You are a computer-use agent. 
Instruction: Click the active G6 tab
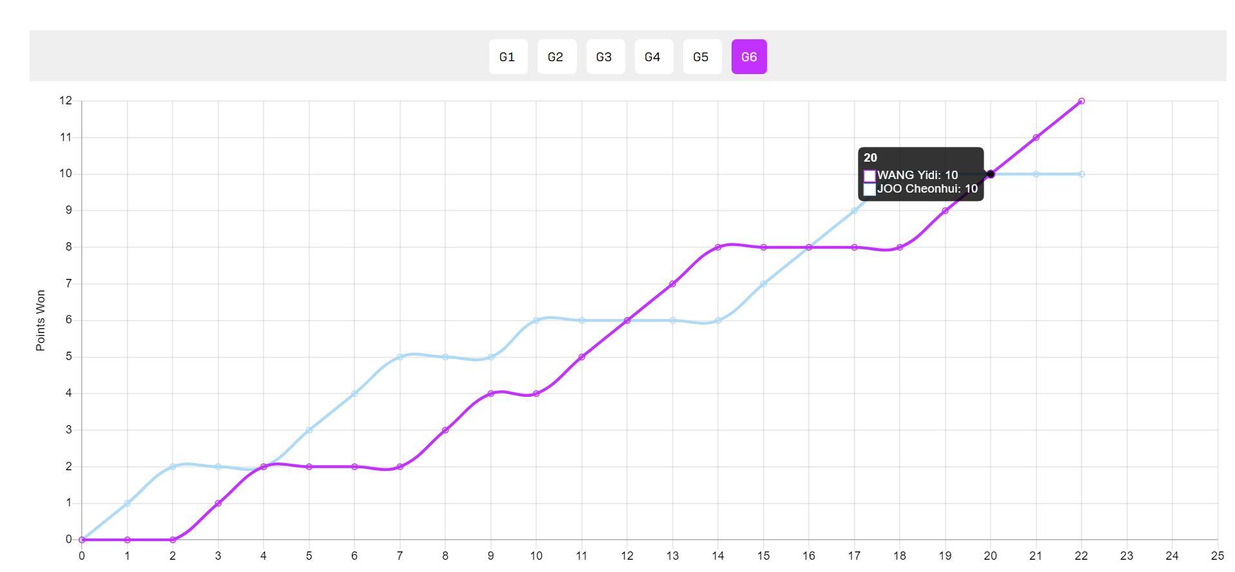(749, 57)
